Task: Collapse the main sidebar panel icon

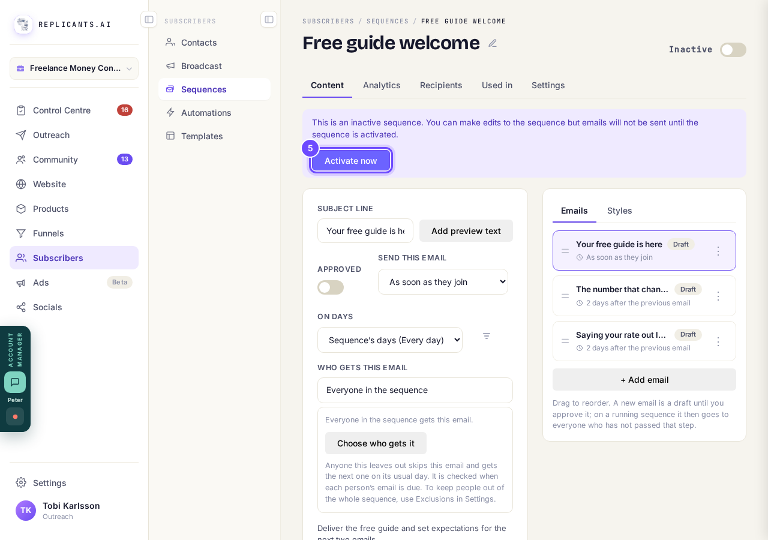Action: [x=149, y=19]
